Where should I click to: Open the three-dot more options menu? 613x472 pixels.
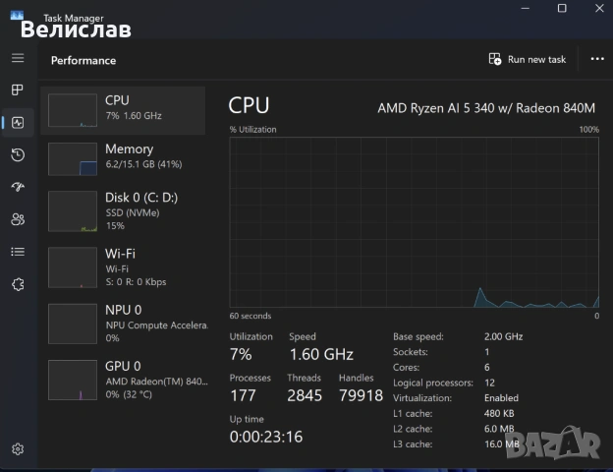(x=597, y=59)
